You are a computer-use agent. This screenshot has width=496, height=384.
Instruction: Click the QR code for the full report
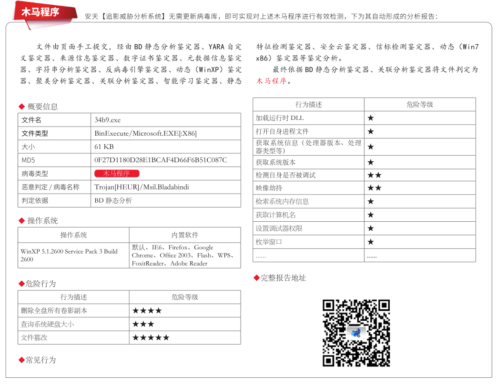click(x=356, y=333)
